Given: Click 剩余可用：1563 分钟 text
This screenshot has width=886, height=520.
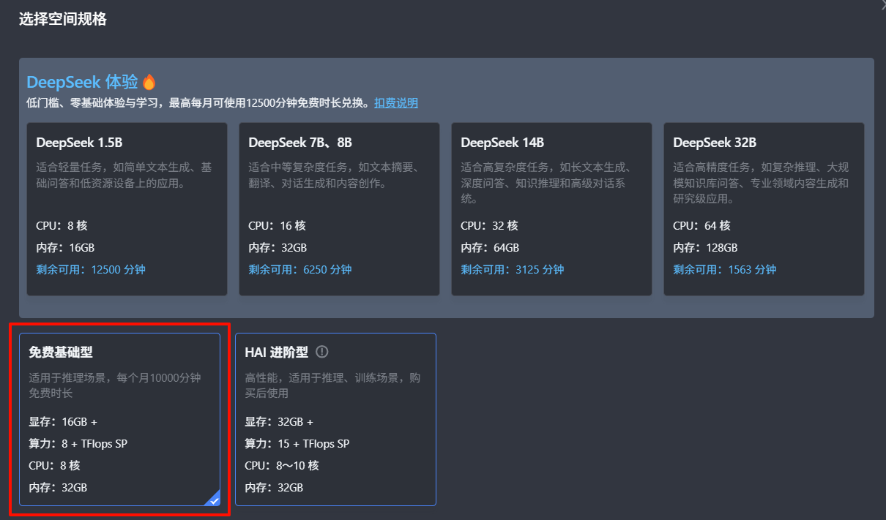Looking at the screenshot, I should click(x=725, y=269).
